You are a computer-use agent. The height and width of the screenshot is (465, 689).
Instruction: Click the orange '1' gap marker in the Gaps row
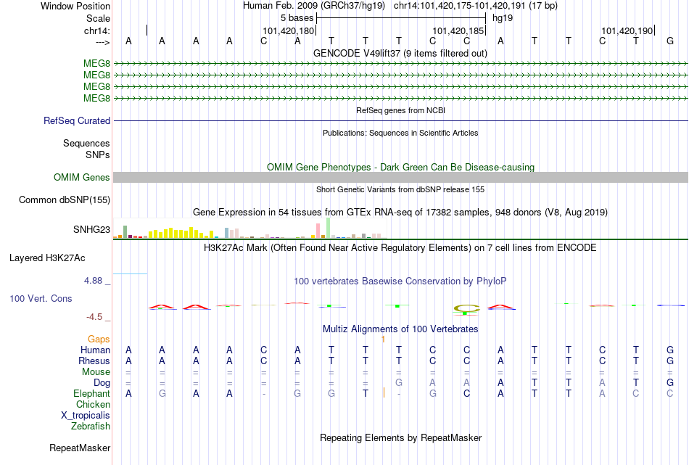point(383,340)
